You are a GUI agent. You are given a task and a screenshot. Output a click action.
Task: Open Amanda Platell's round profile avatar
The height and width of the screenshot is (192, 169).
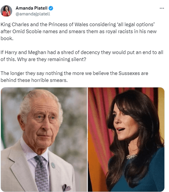point(6,11)
